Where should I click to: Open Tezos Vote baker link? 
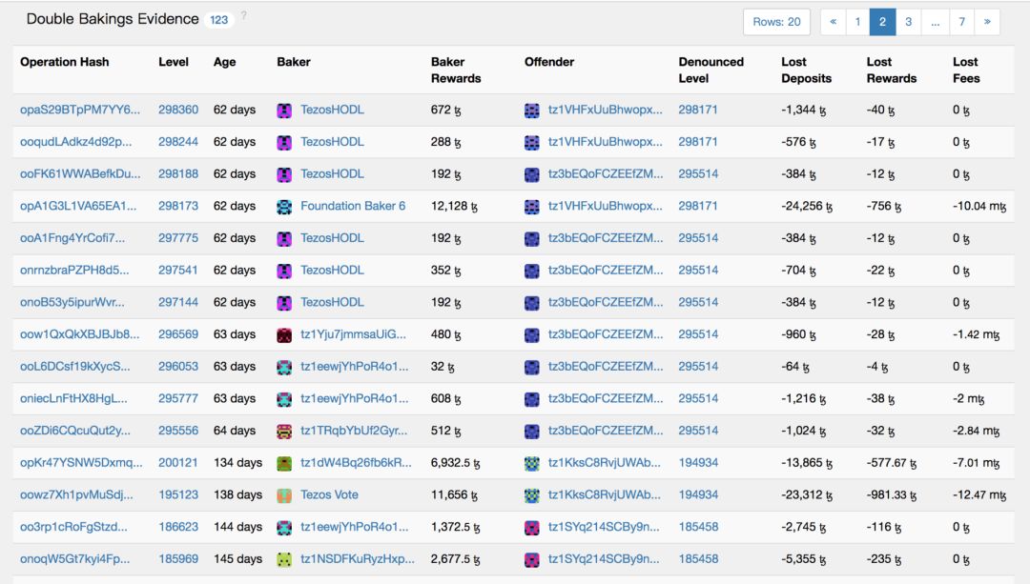click(x=329, y=494)
